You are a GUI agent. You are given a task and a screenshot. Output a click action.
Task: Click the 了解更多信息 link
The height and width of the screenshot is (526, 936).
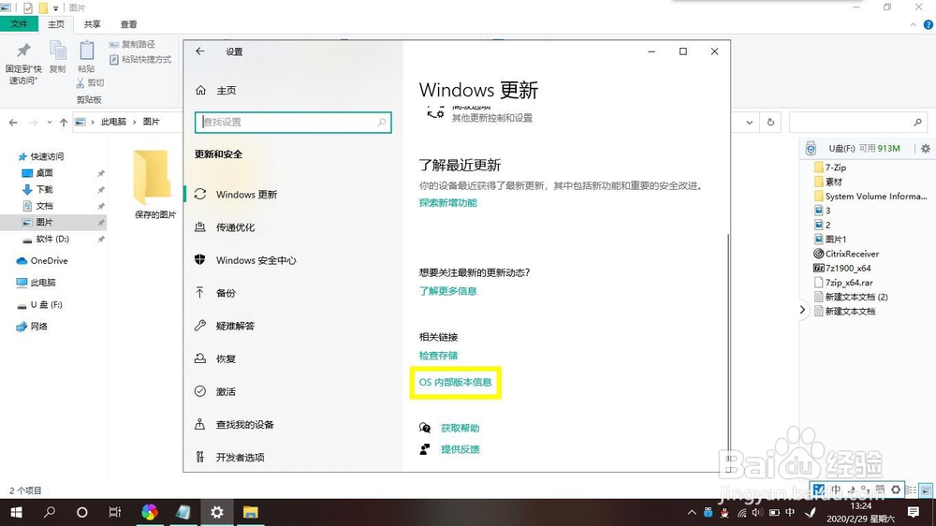point(447,291)
